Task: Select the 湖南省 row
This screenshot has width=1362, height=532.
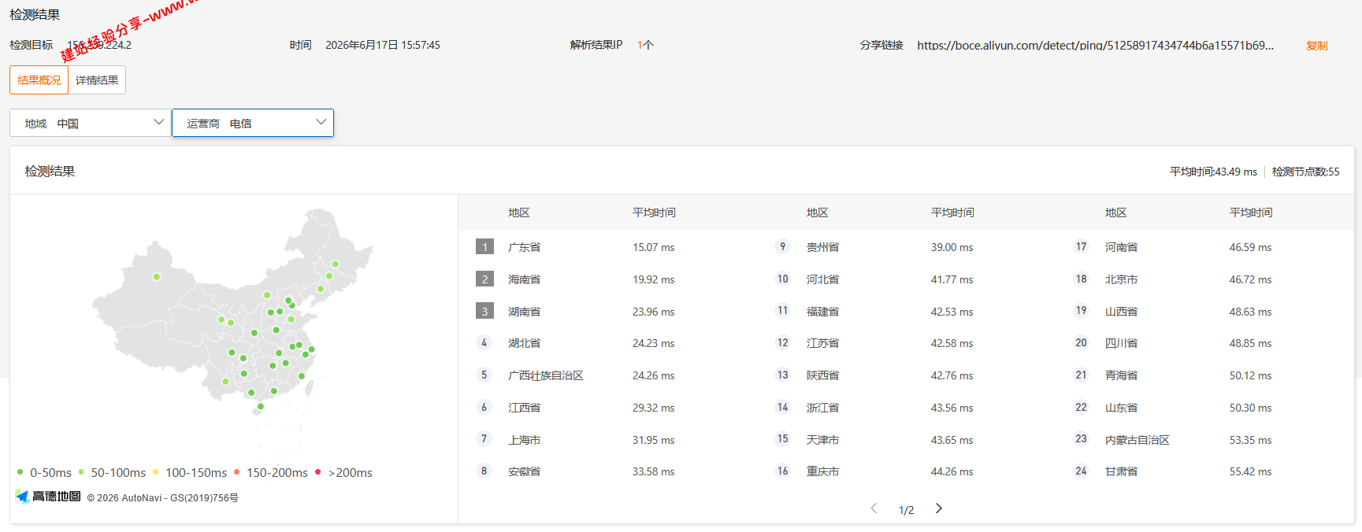Action: pyautogui.click(x=607, y=312)
